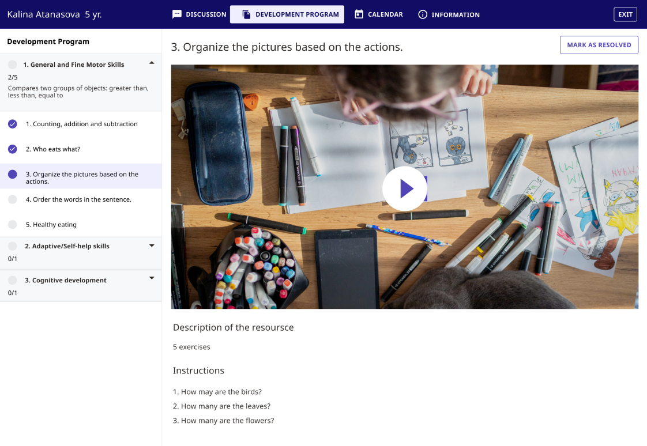The width and height of the screenshot is (647, 446).
Task: Click the '2/5' progress count
Action: [x=13, y=77]
